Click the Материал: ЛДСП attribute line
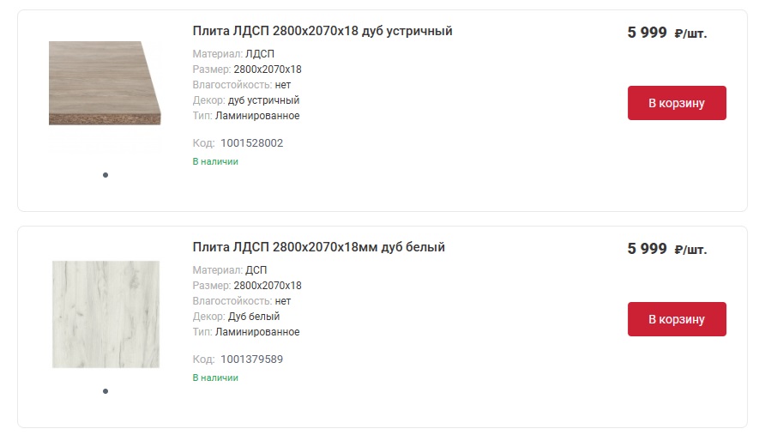 click(x=233, y=54)
